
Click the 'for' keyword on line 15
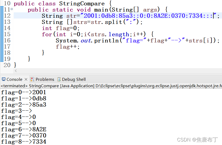tap(47, 34)
